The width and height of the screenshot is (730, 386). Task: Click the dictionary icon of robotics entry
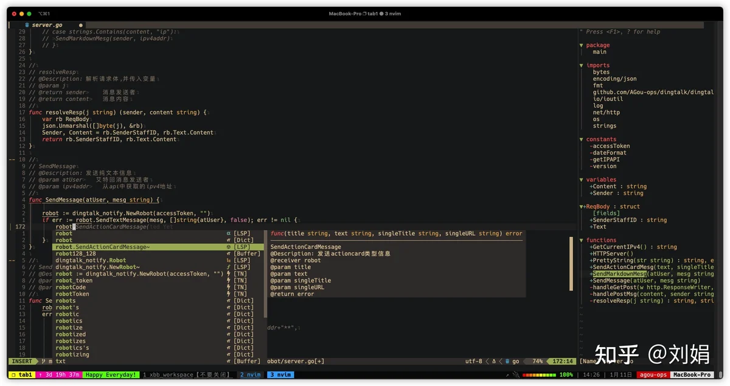pyautogui.click(x=228, y=320)
